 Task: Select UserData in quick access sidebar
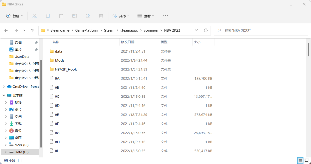click(x=22, y=56)
